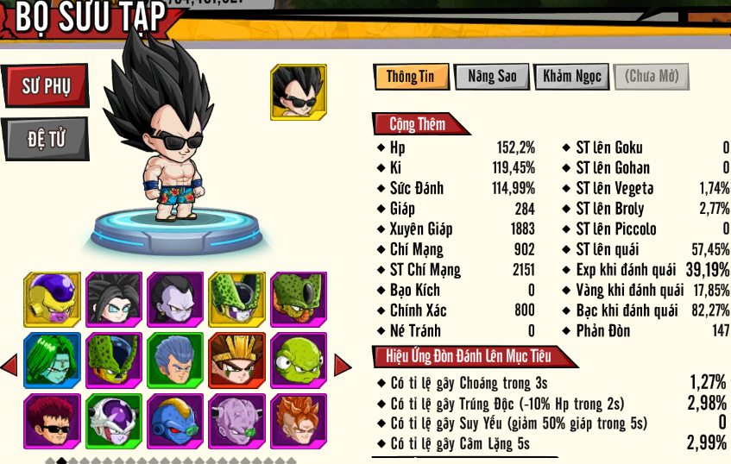Select the Thông Tin tab
731x464 pixels.
coord(411,77)
